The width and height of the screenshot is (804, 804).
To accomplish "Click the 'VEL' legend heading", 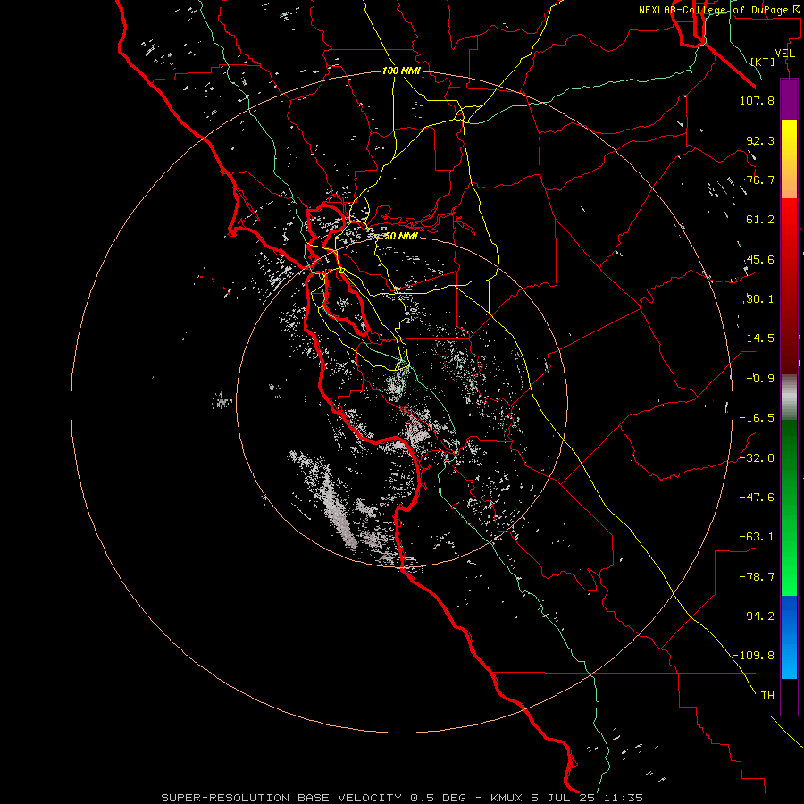I will 784,54.
